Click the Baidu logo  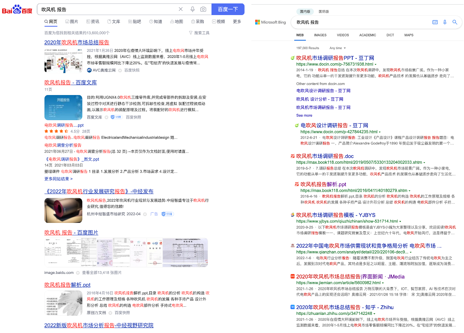[17, 9]
